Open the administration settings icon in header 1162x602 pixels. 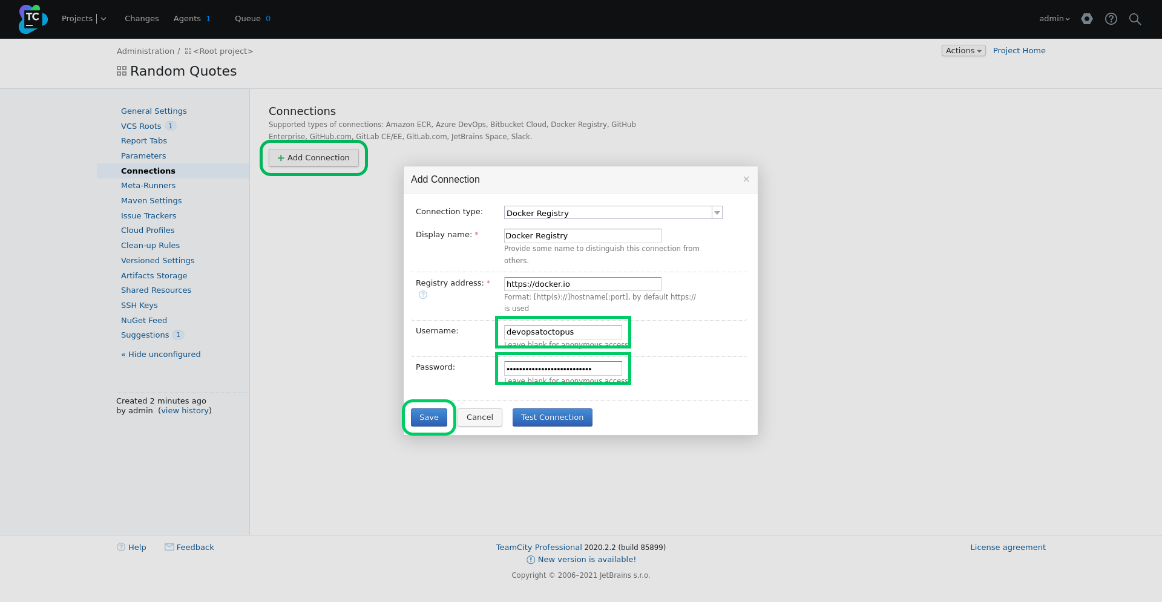(1087, 19)
